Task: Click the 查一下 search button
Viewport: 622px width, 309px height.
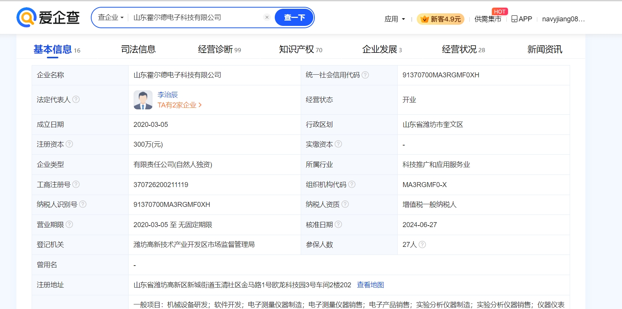Action: click(x=294, y=18)
